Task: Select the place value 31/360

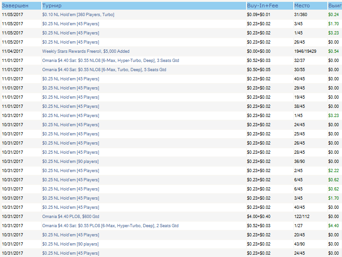Action: tap(301, 15)
